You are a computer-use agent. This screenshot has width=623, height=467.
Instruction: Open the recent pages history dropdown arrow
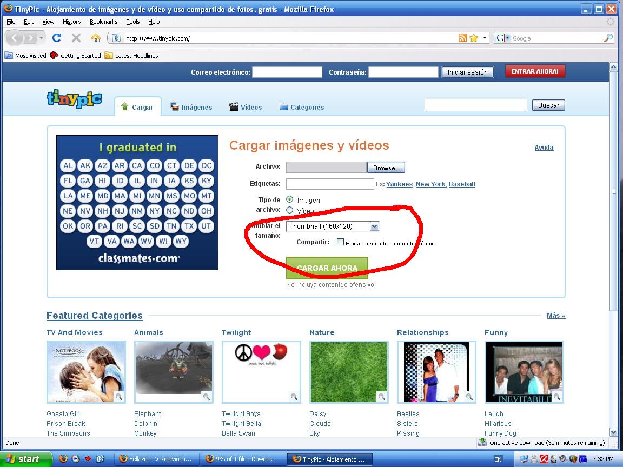[41, 38]
